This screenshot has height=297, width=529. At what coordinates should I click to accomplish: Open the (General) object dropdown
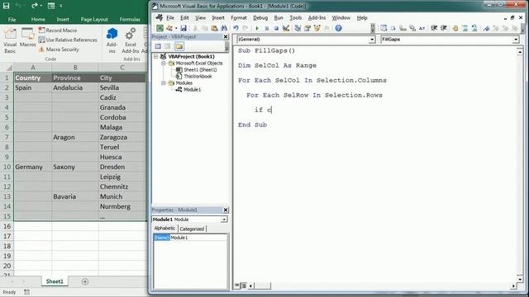(372, 40)
